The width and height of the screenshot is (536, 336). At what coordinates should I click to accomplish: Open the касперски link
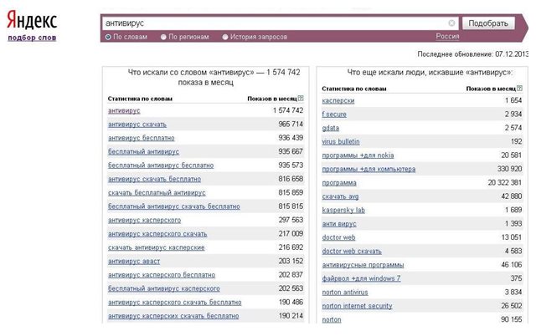pos(338,100)
